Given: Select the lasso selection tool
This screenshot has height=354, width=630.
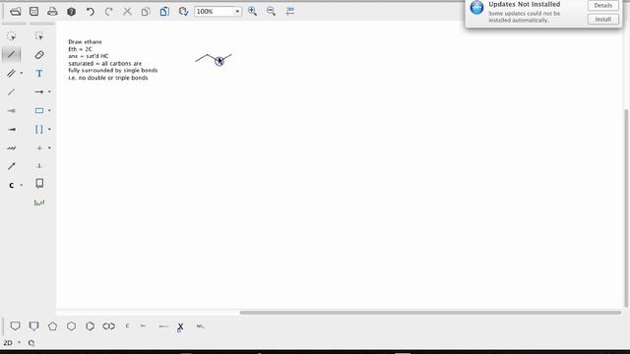Looking at the screenshot, I should [11, 36].
